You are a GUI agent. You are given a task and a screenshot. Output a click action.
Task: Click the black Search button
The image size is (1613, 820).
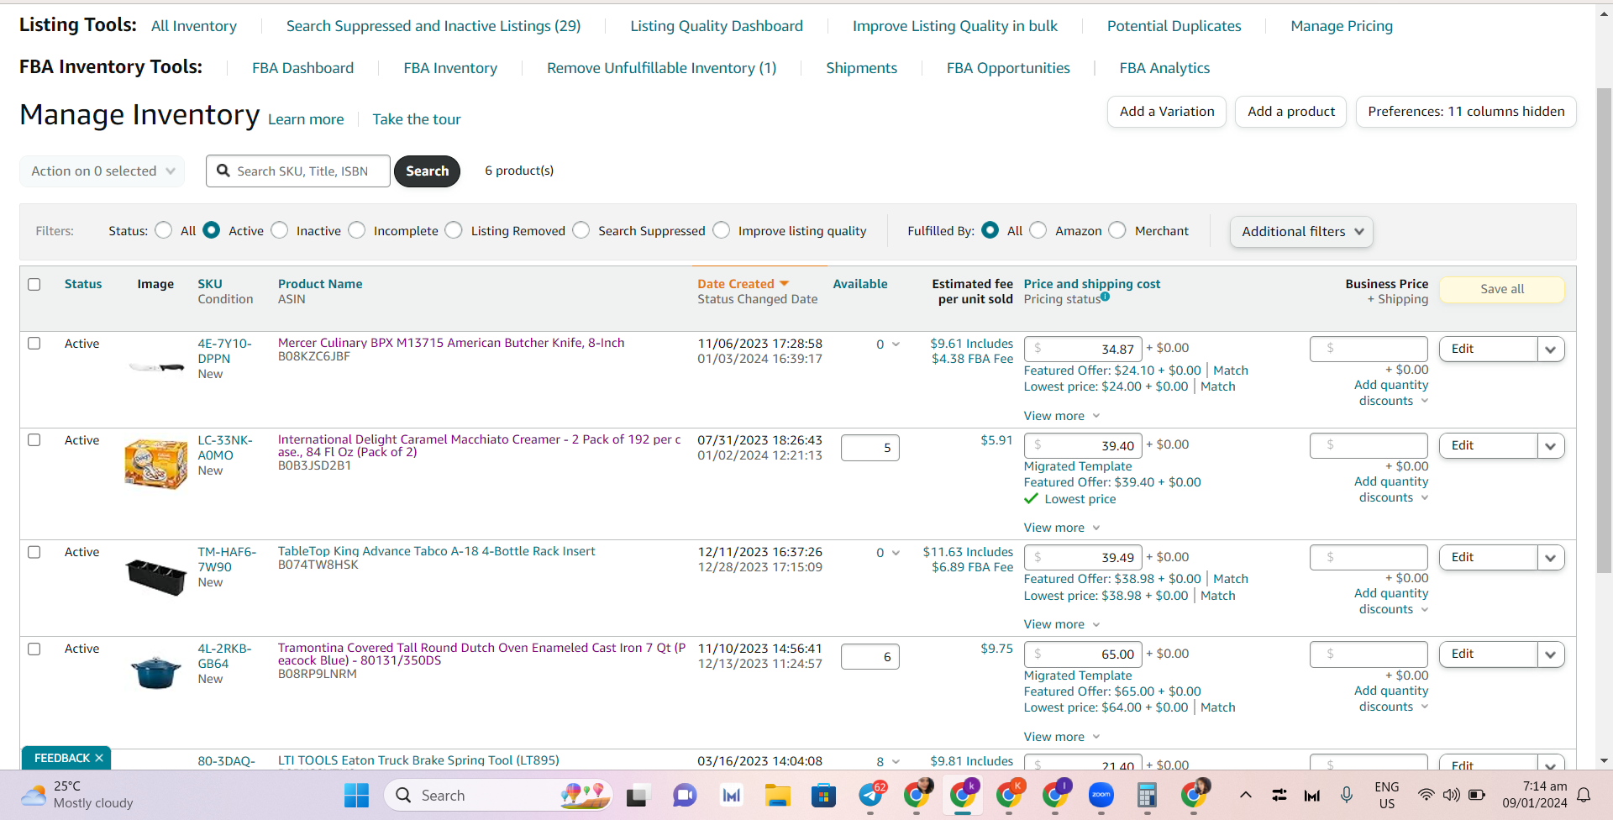coord(428,171)
